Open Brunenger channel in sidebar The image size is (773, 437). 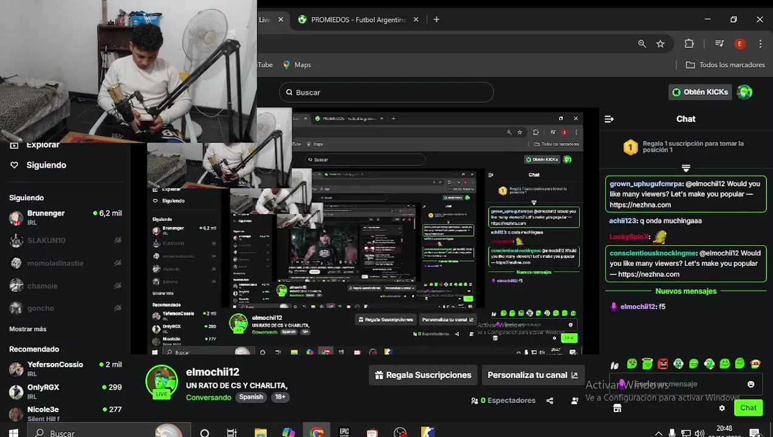(65, 218)
